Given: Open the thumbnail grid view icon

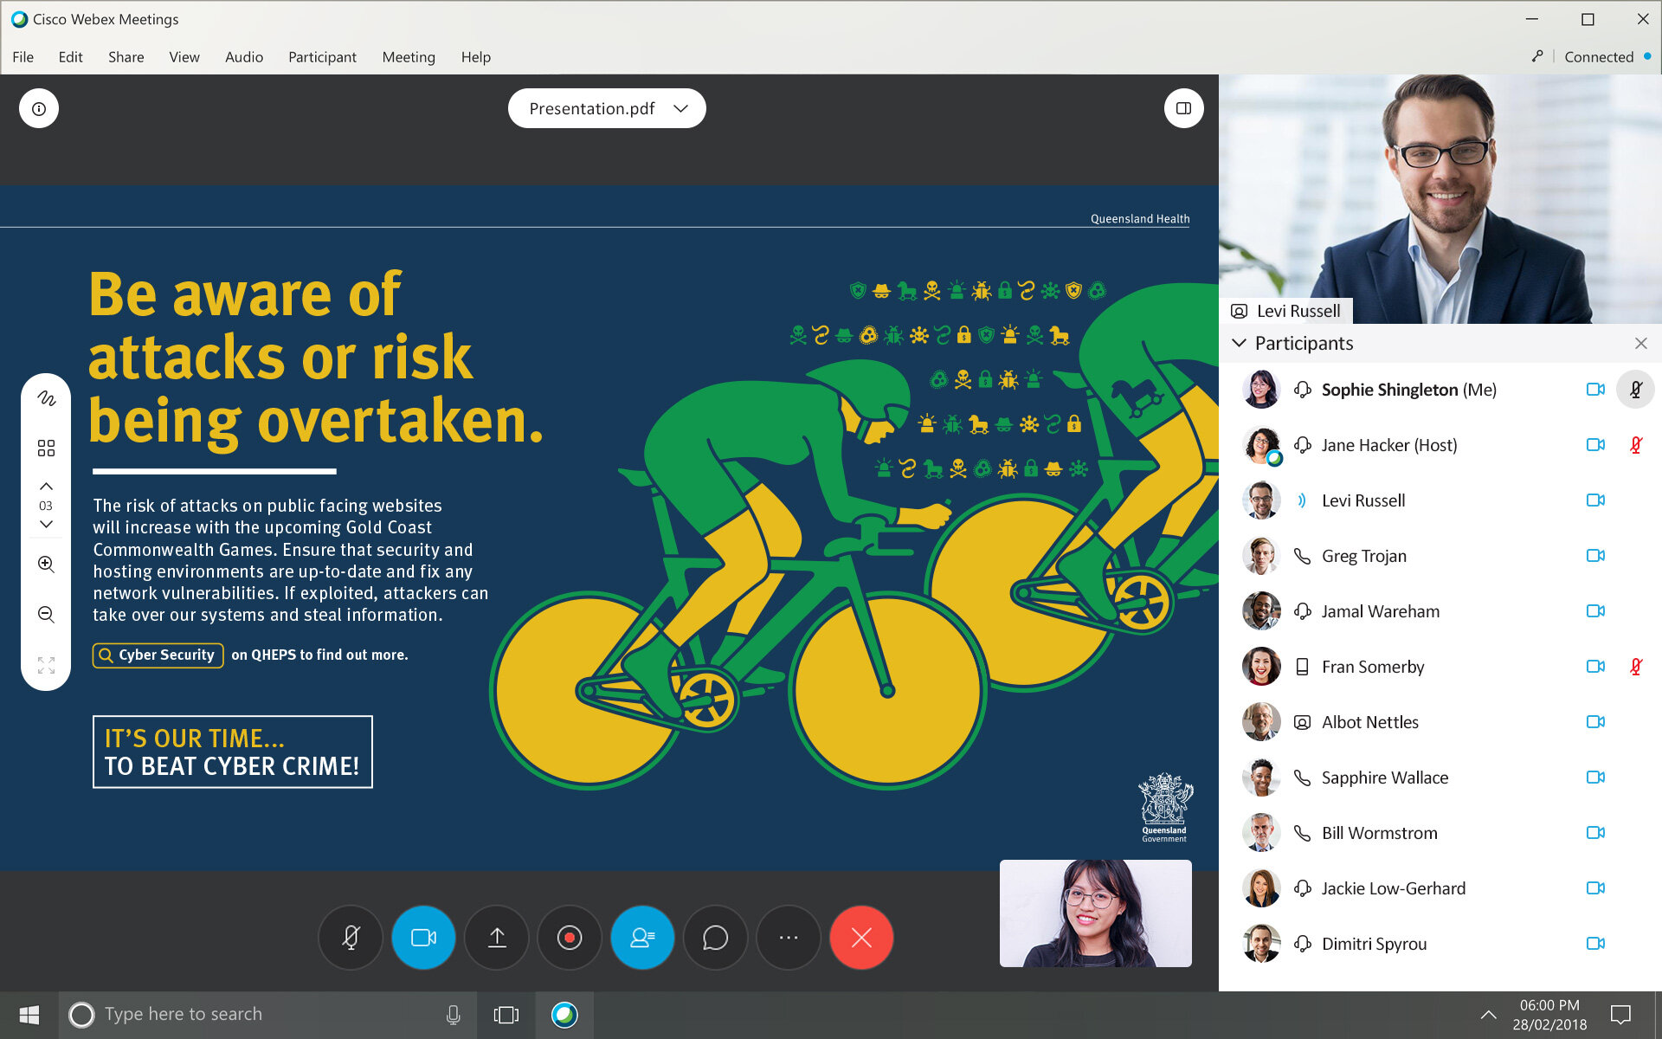Looking at the screenshot, I should click(x=46, y=448).
